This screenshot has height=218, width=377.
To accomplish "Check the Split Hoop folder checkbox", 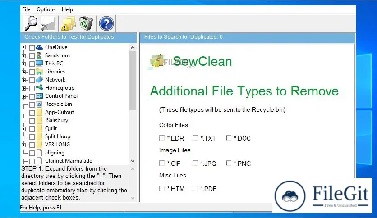I will [x=32, y=137].
